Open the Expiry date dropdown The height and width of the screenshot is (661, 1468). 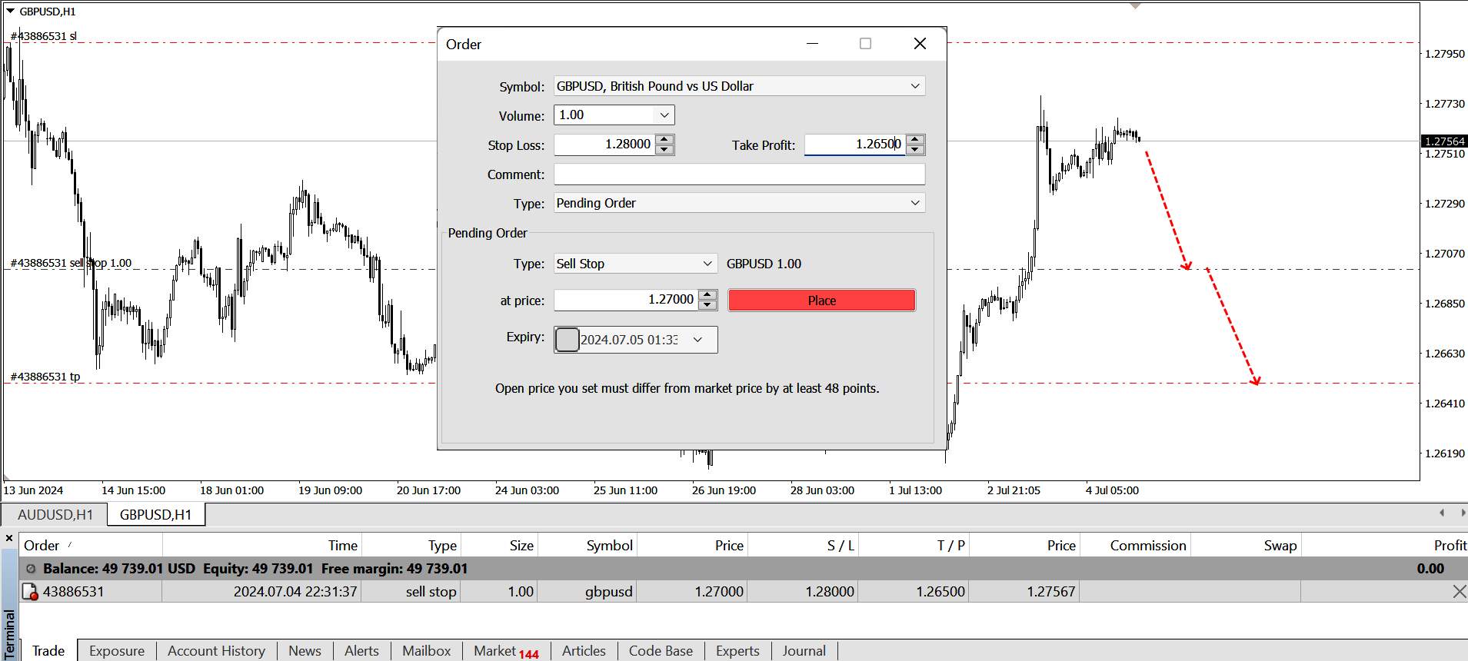tap(697, 340)
